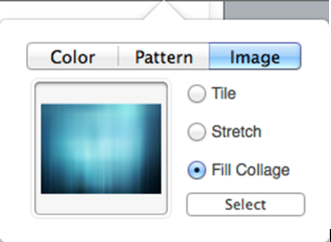Click the white toolbar area above popover
This screenshot has width=331, height=242.
click(72, 8)
